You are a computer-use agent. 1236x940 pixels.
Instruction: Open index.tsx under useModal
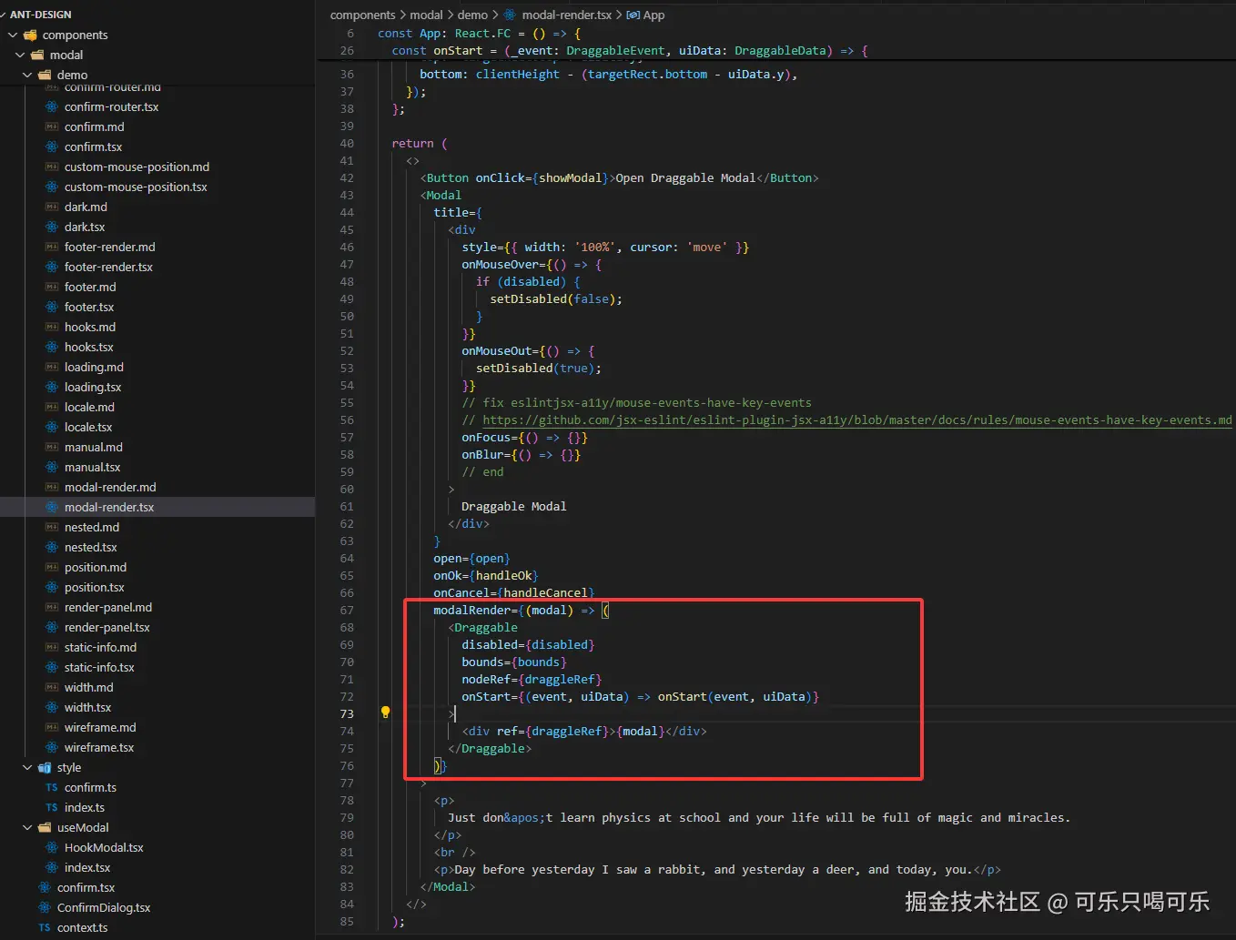tap(87, 867)
